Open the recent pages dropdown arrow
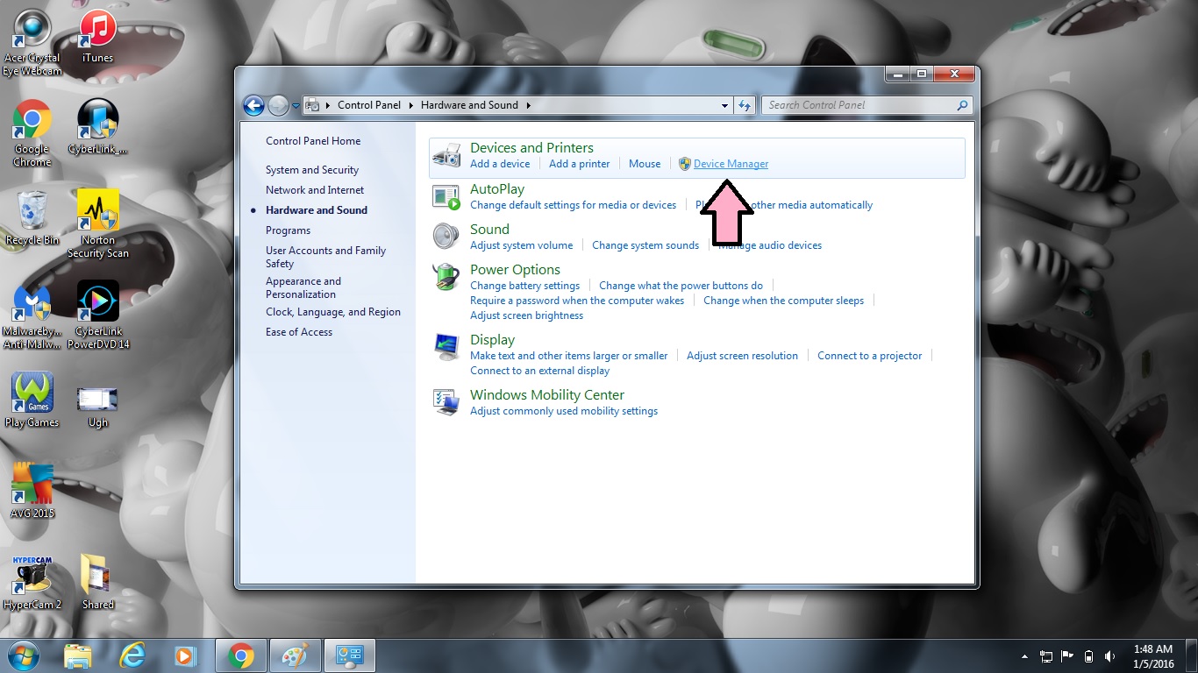The image size is (1198, 673). tap(296, 105)
